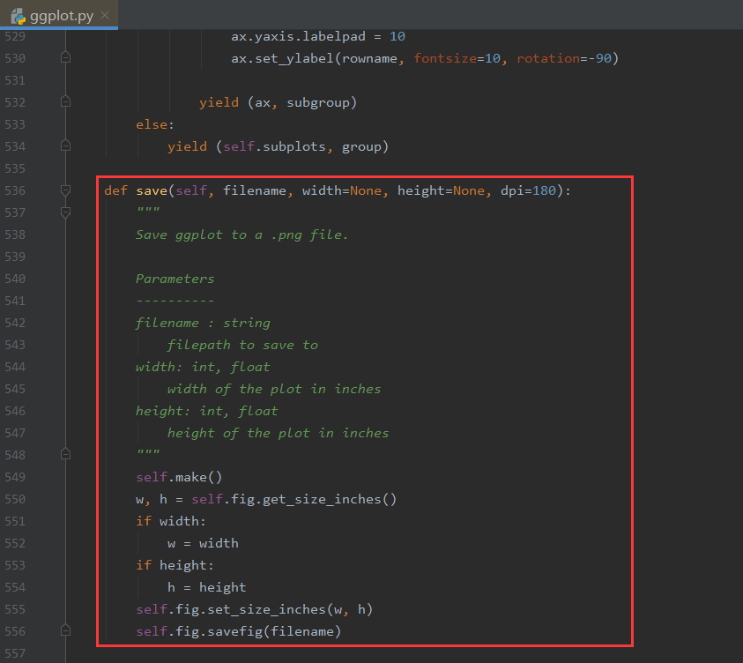Click the 'Parameters' docstring heading
743x663 pixels.
[175, 279]
